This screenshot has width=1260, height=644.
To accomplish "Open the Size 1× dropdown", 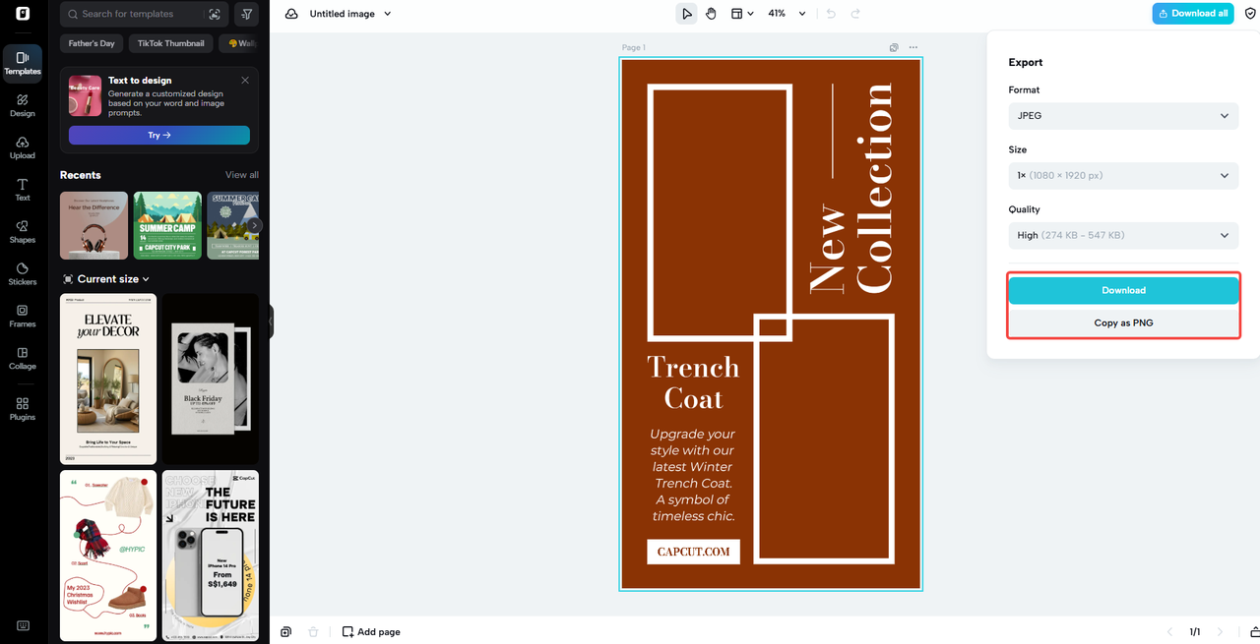I will tap(1123, 175).
